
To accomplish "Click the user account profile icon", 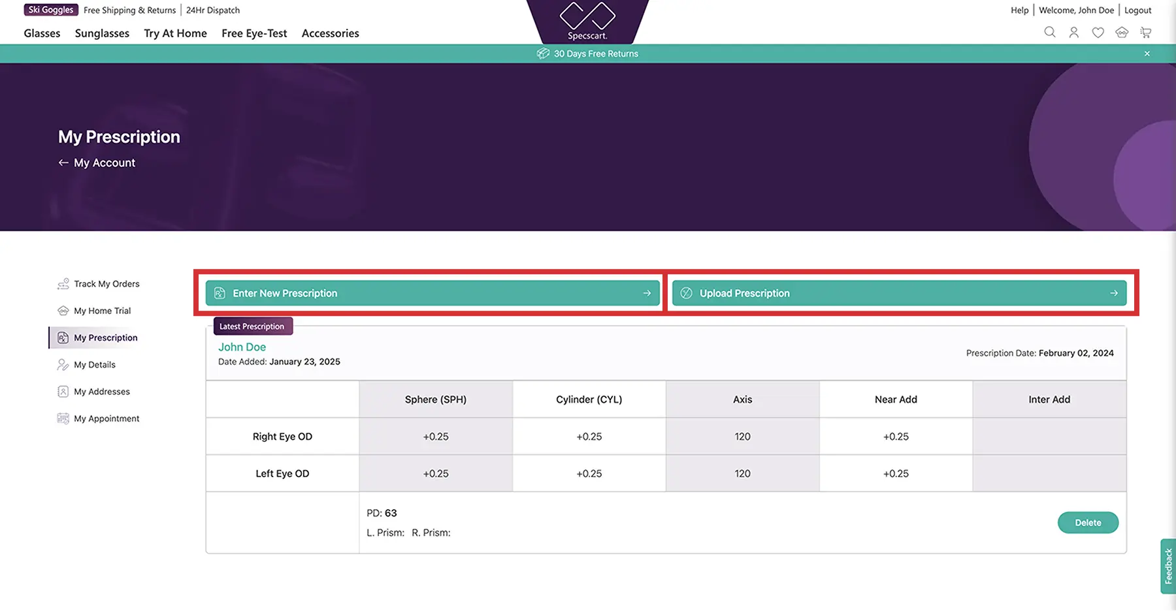I will (x=1073, y=32).
